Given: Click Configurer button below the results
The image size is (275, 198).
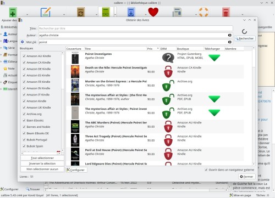Looking at the screenshot, I should [76, 170].
